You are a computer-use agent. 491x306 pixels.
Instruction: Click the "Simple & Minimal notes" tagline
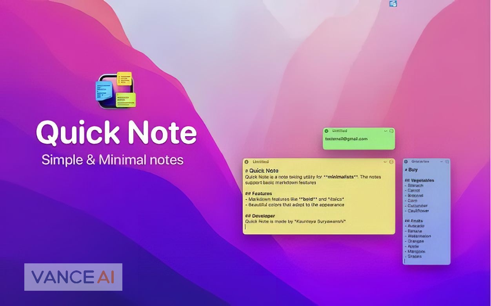pyautogui.click(x=113, y=160)
